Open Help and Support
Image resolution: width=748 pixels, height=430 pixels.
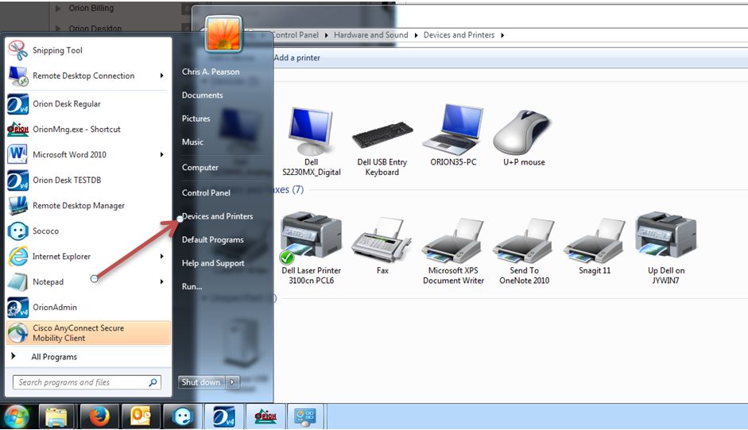click(x=213, y=263)
